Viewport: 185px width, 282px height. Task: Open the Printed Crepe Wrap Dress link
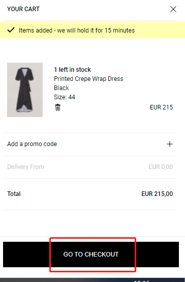[x=88, y=79]
